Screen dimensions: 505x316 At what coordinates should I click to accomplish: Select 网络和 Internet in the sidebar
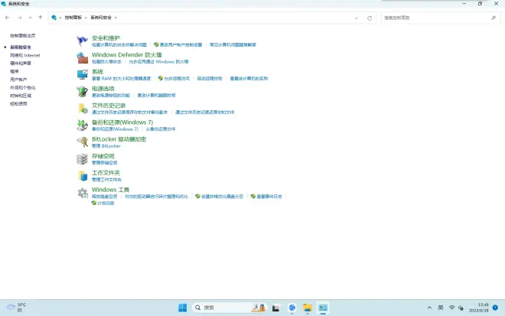coord(25,55)
